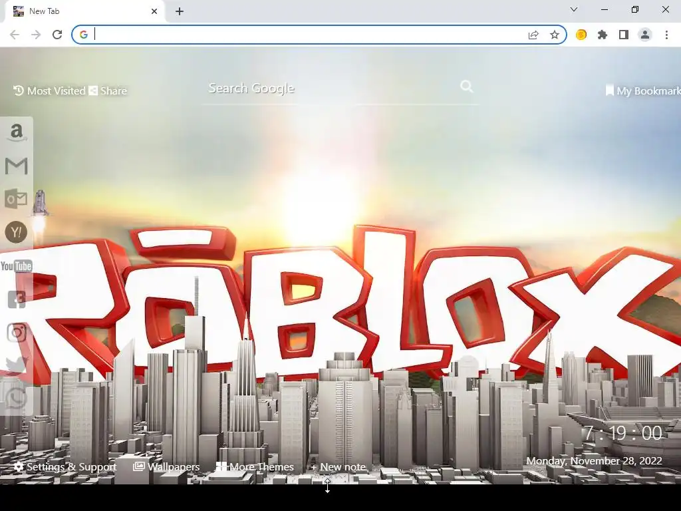Open the Twitter shortcut icon
Viewport: 681px width, 511px height.
click(17, 365)
